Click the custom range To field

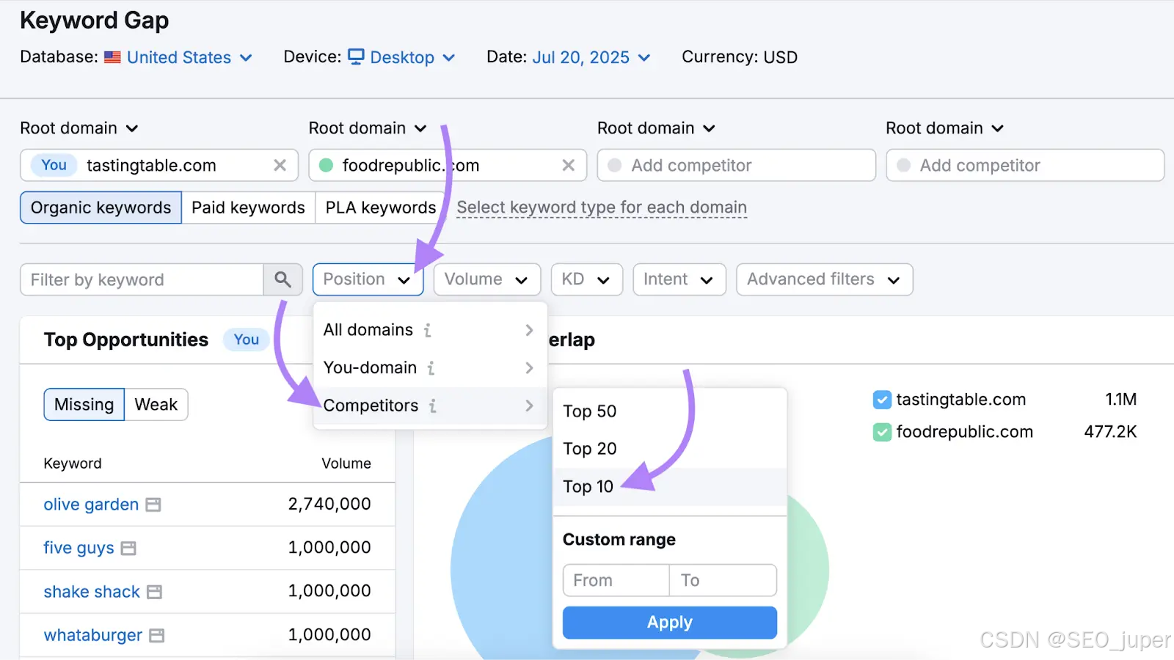723,581
